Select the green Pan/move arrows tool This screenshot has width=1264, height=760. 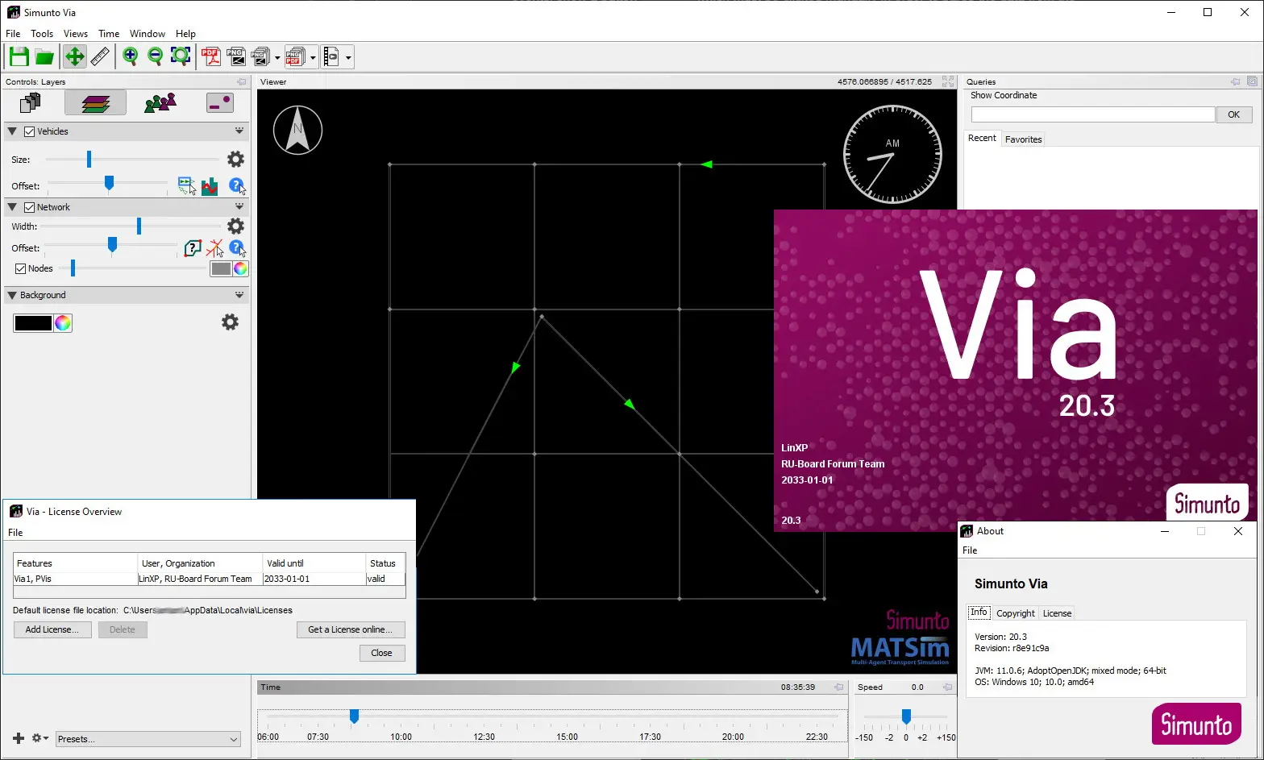74,56
